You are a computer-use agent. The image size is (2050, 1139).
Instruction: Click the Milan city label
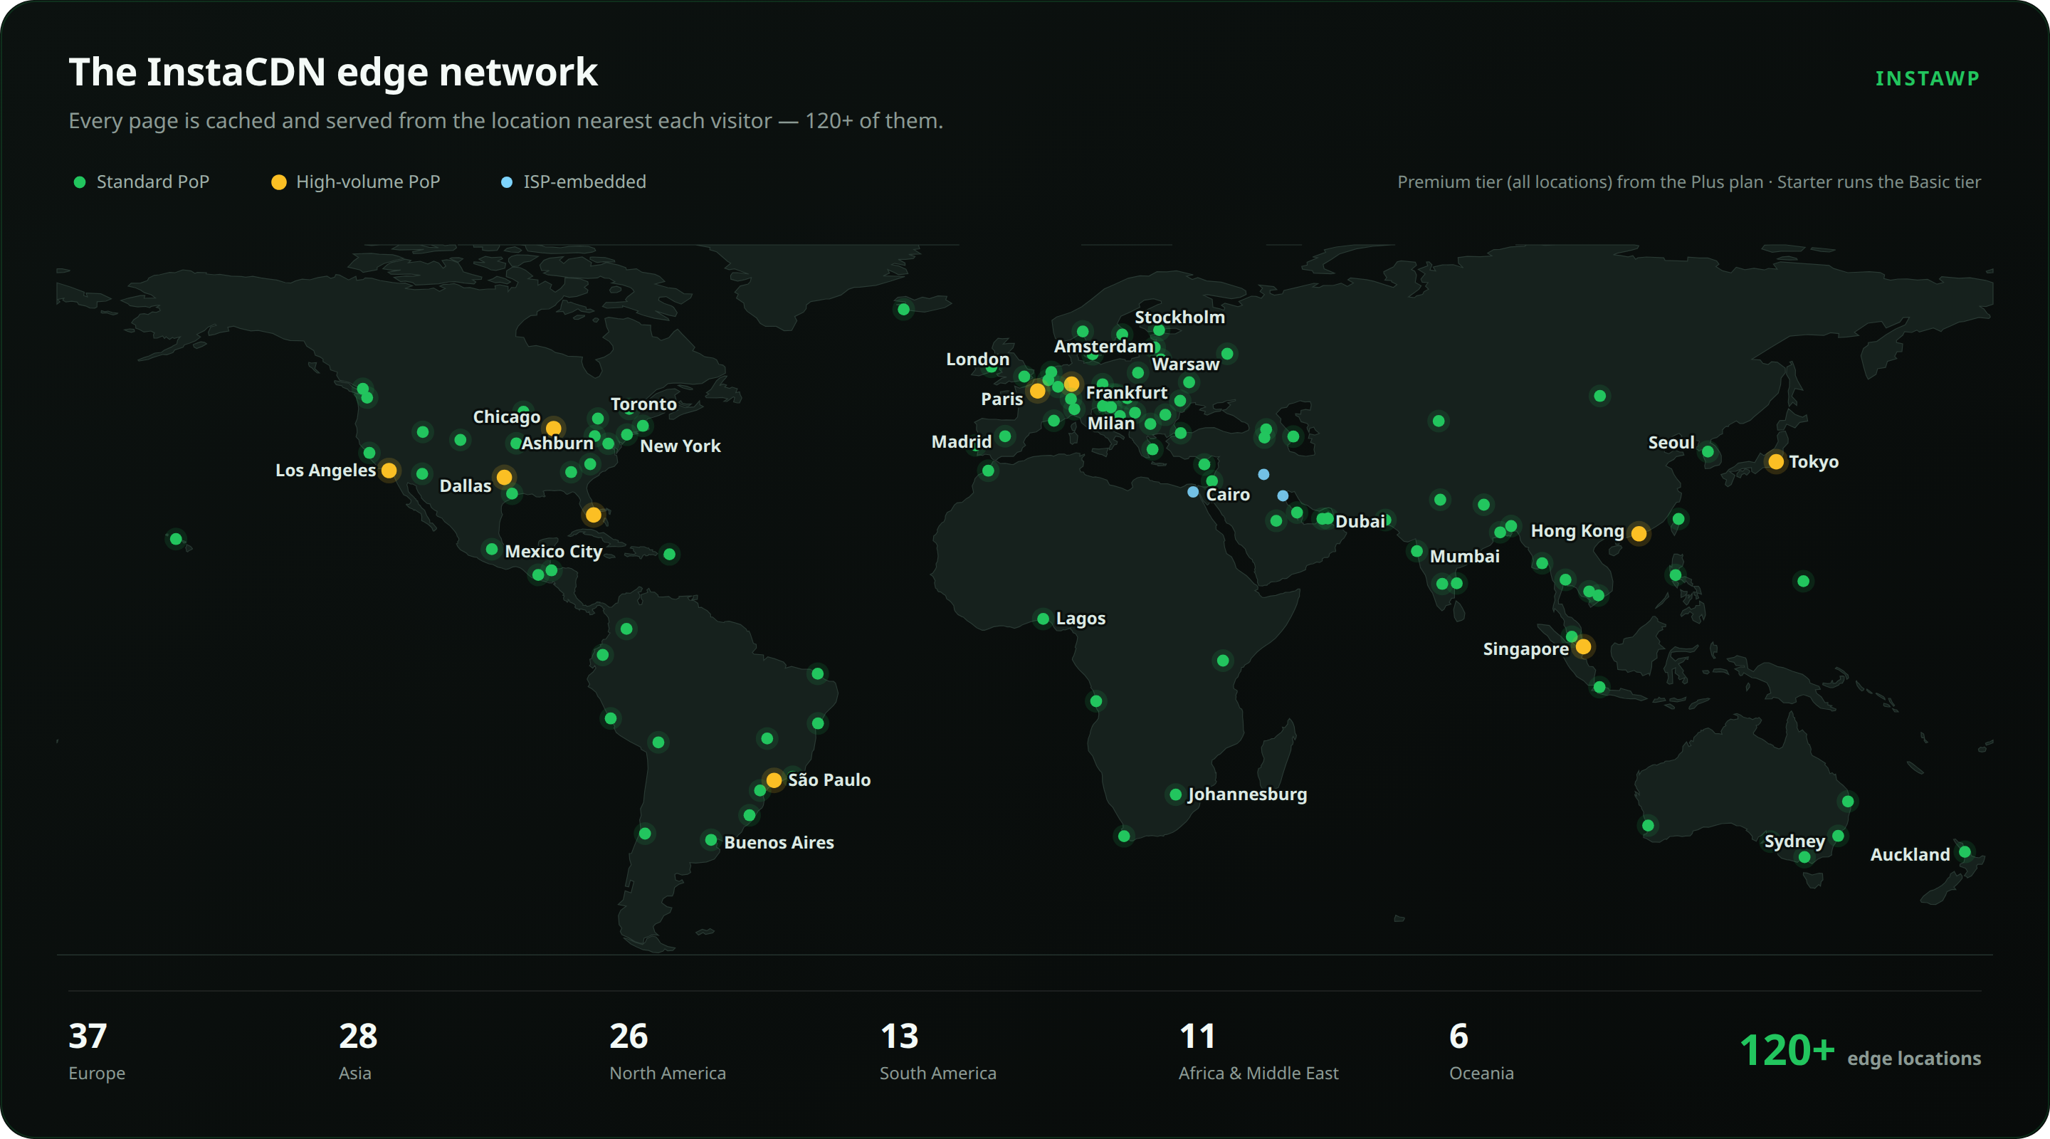click(x=1111, y=424)
